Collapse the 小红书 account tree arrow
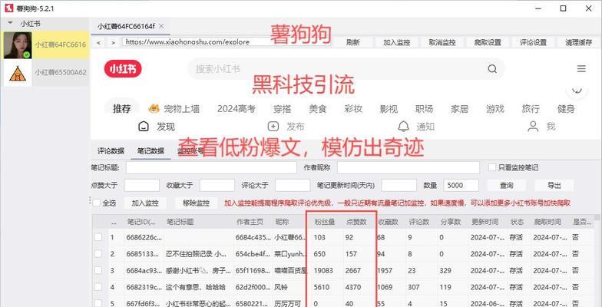 coord(10,23)
